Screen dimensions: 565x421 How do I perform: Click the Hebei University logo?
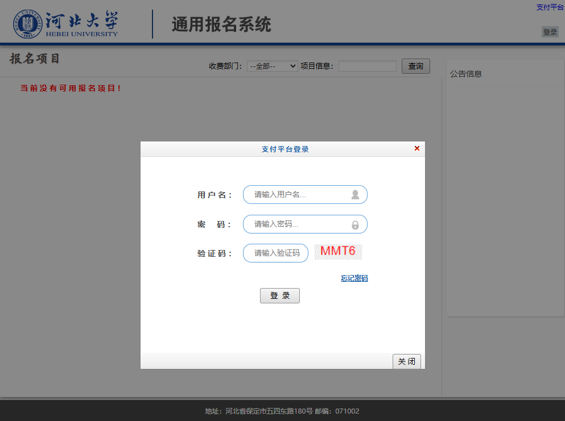point(66,24)
